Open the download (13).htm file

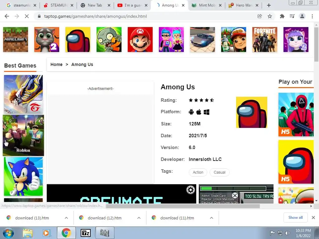(x=32, y=218)
